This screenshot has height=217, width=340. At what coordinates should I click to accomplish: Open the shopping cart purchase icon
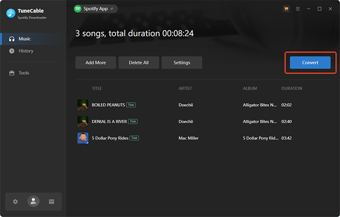point(287,9)
